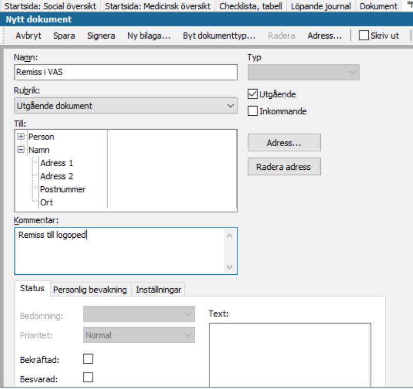Select the Postnummer row

click(x=63, y=189)
